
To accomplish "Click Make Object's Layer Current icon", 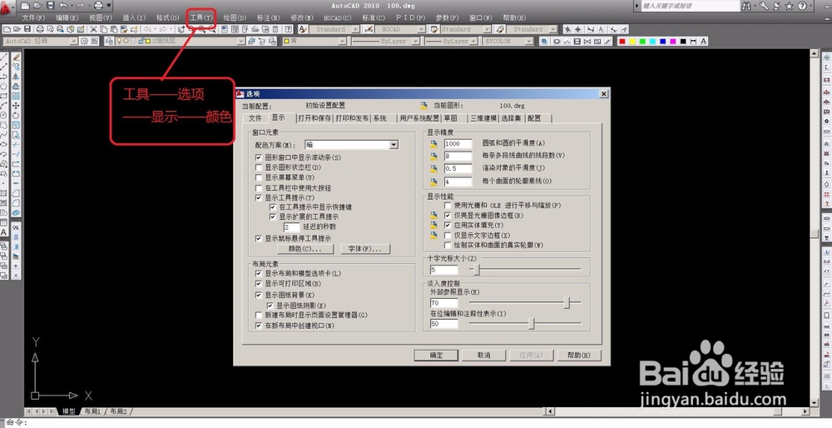I will point(251,41).
